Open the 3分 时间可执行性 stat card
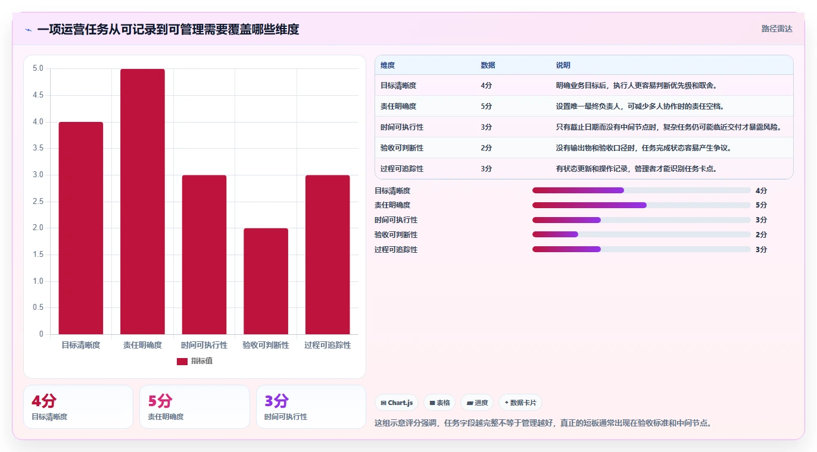Screen dimensions: 817x452 click(311, 407)
